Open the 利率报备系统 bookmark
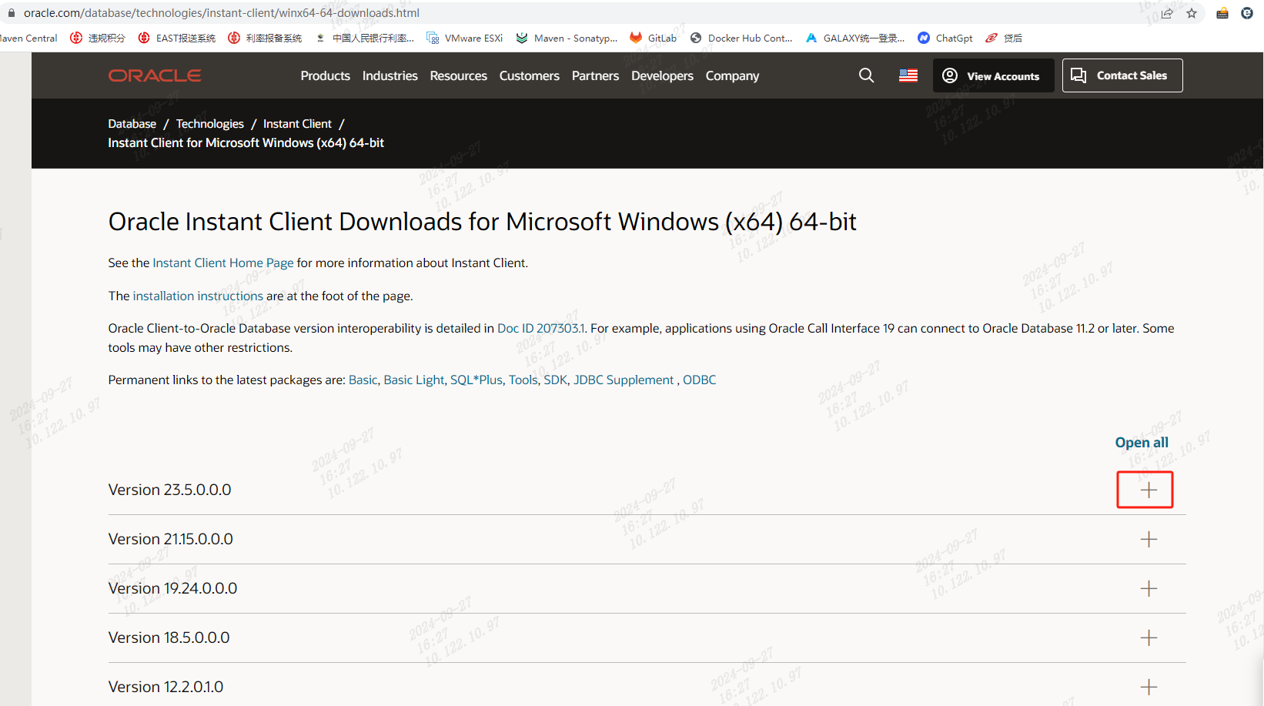The image size is (1264, 706). pos(266,38)
